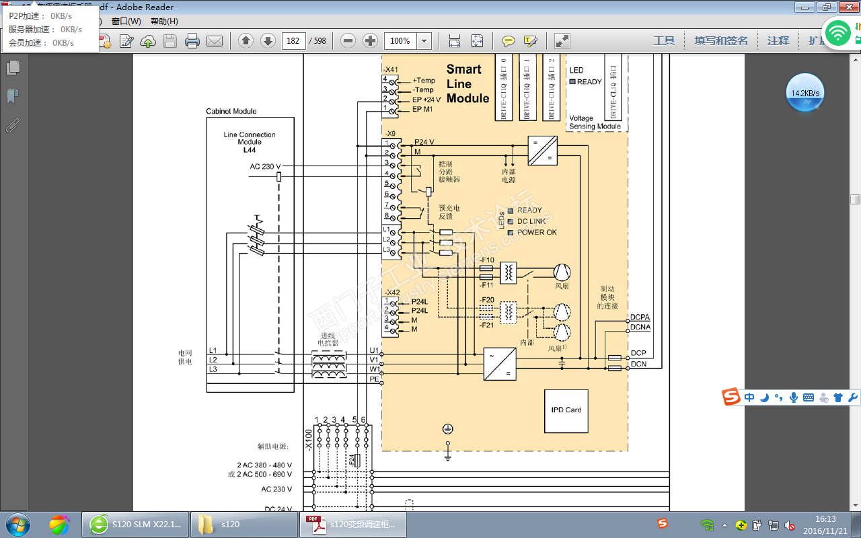Screen dimensions: 861x538
Task: Click the page number field showing 182
Action: (x=293, y=41)
